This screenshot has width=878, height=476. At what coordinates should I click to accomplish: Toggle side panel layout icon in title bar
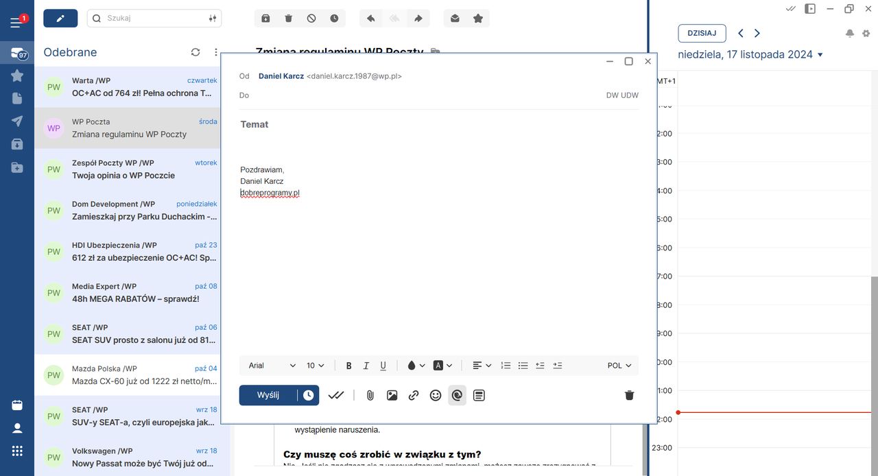pyautogui.click(x=810, y=8)
